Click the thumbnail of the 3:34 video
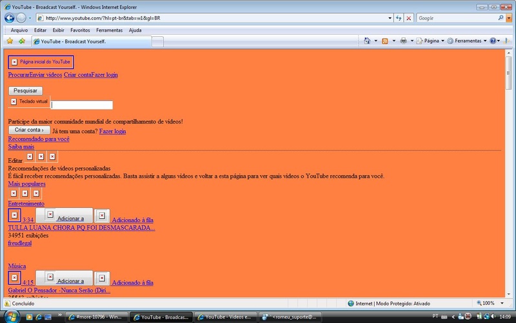This screenshot has width=516, height=323. (14, 215)
